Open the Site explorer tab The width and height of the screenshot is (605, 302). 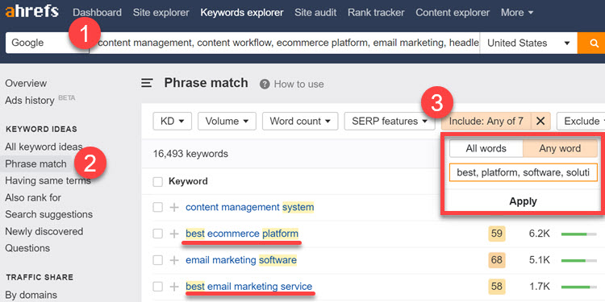[x=161, y=13]
